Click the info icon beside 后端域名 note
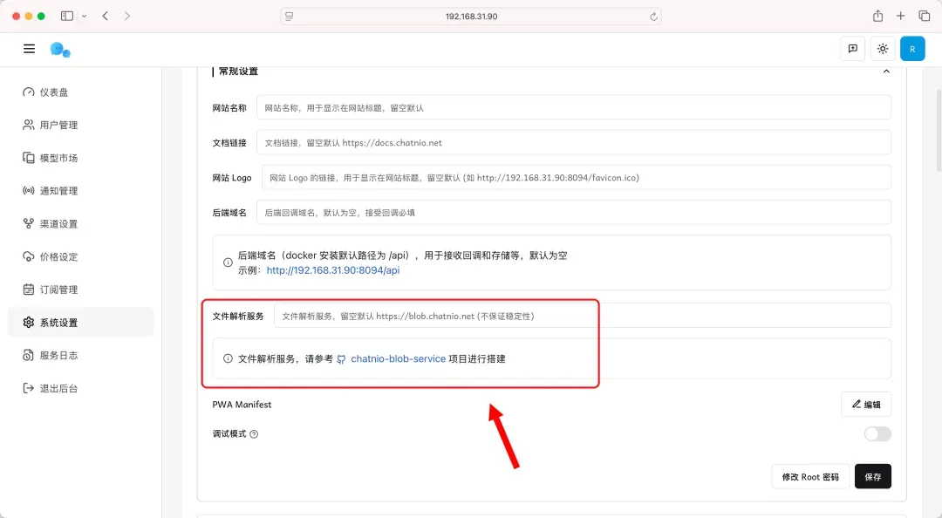The width and height of the screenshot is (942, 518). coord(228,262)
